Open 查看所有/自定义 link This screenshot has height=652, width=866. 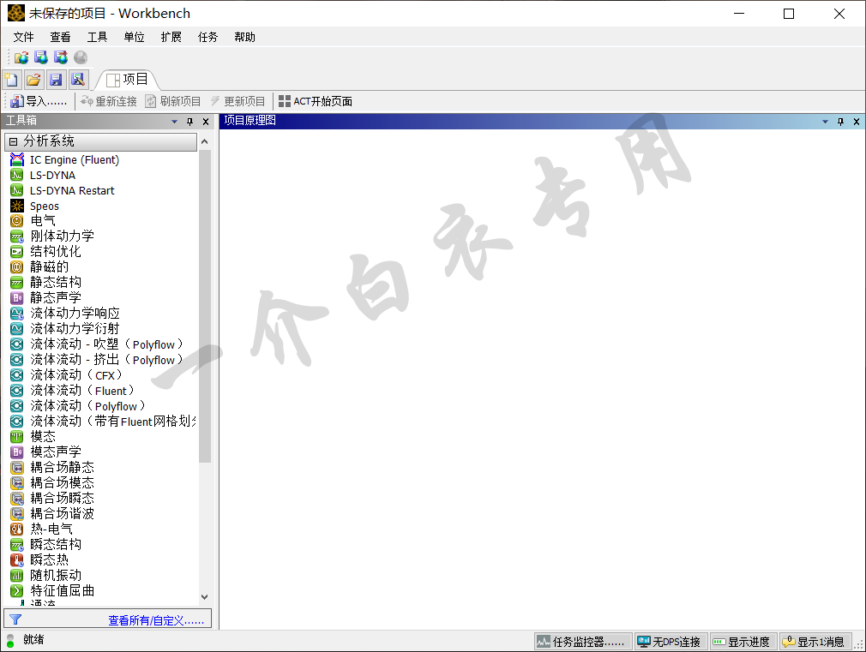coord(156,620)
